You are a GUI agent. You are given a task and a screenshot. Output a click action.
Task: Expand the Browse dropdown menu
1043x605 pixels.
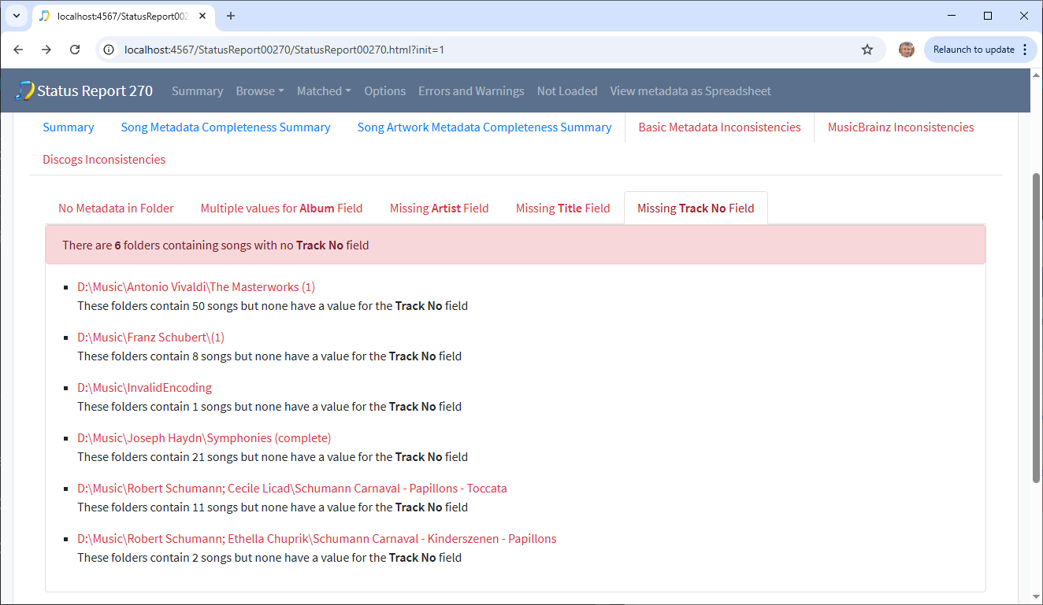(x=260, y=91)
